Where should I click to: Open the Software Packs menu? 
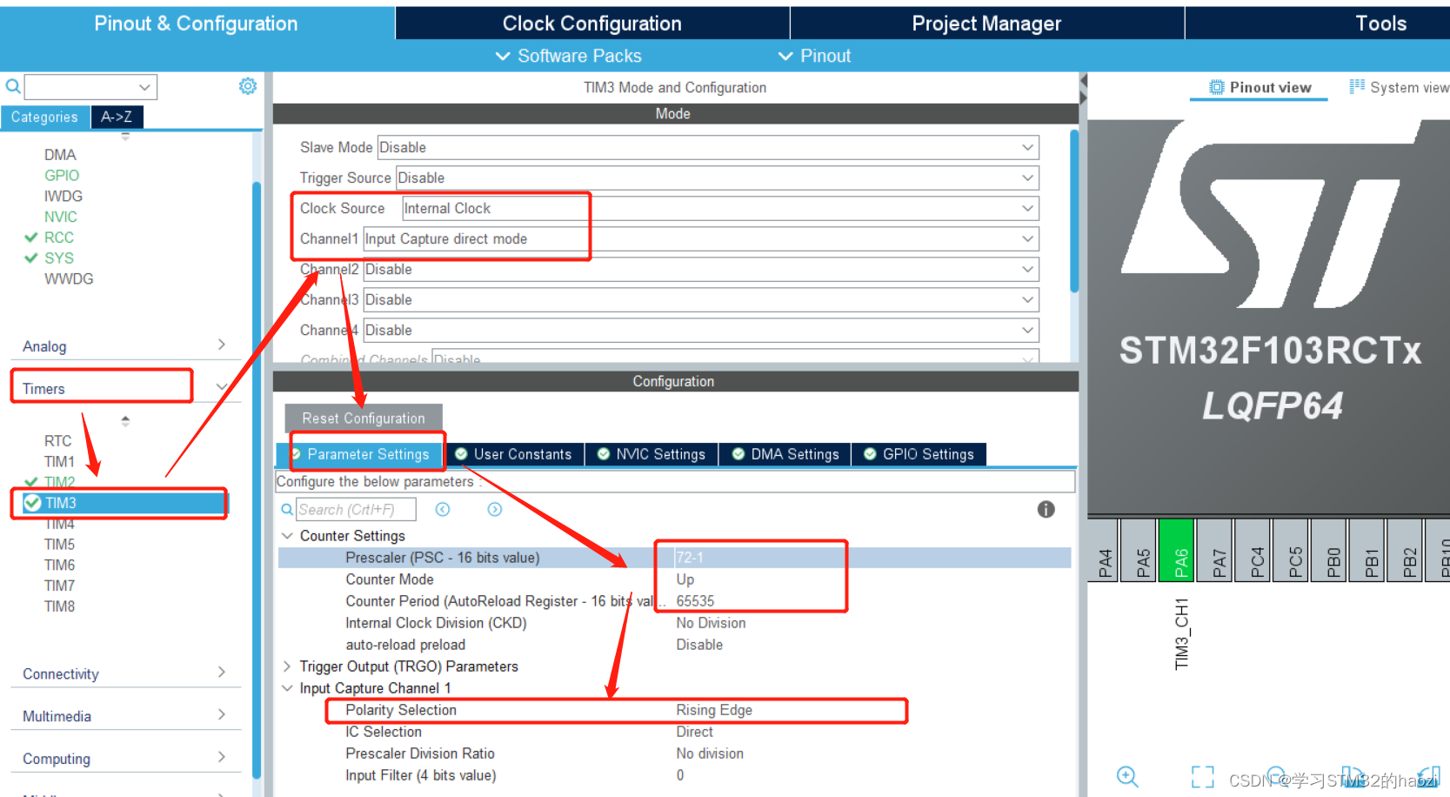pyautogui.click(x=569, y=56)
